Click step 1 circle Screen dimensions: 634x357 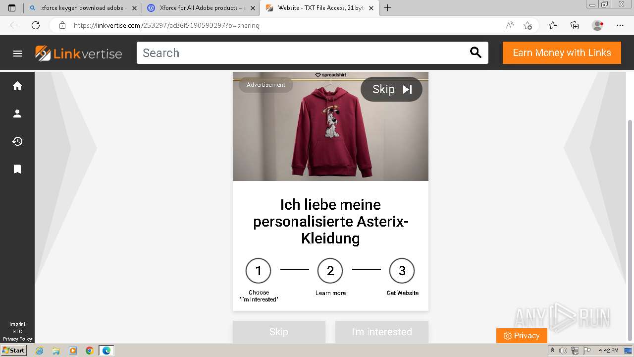(x=258, y=271)
